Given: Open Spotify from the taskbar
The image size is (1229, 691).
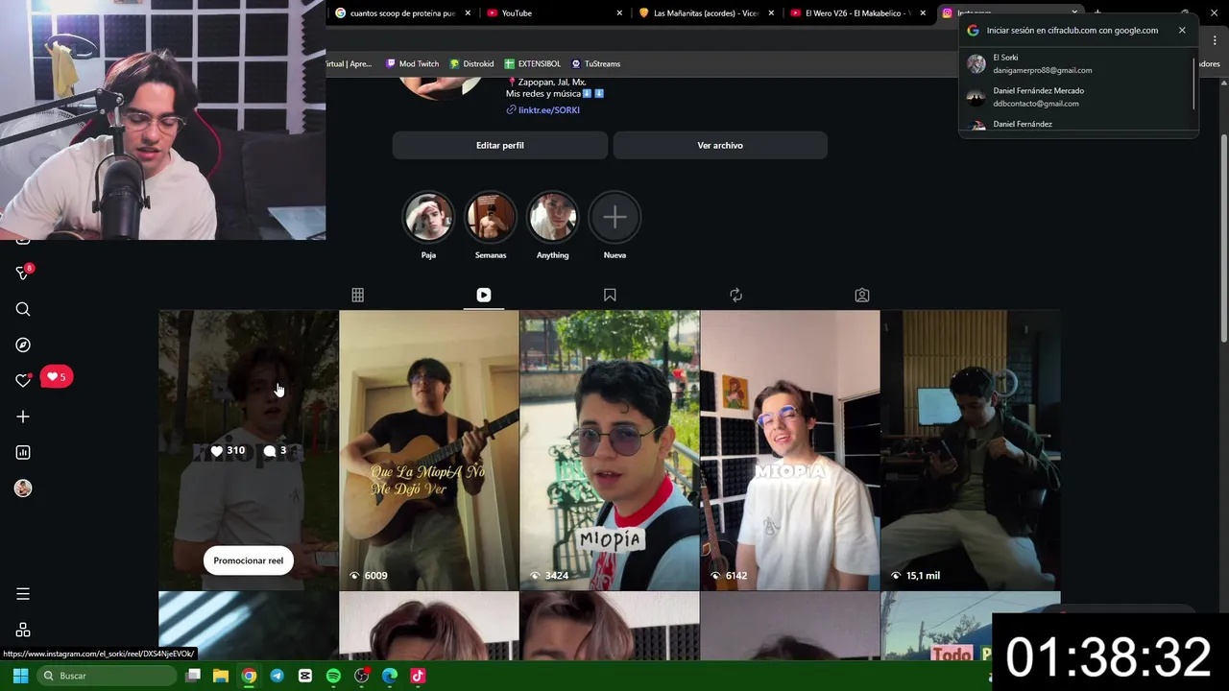Looking at the screenshot, I should point(333,676).
